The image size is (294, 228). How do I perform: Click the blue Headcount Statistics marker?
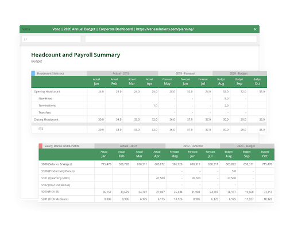[33, 74]
